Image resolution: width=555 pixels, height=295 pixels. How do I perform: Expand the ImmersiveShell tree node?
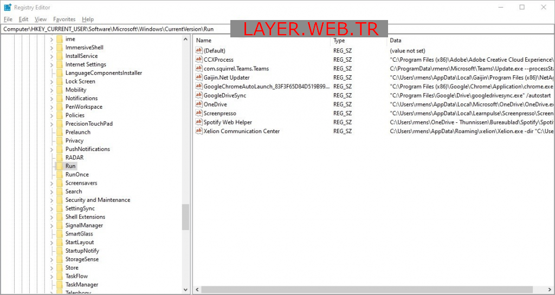(x=52, y=48)
